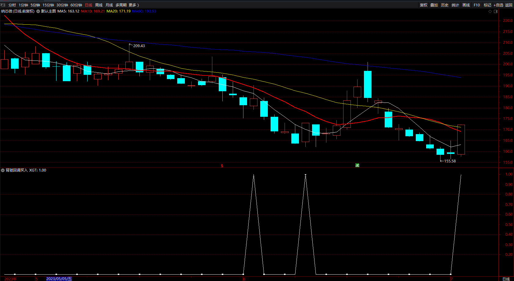Viewport: 514px width, 281px height.
Task: Click the 220.0 price axis label
Action: pos(508,21)
